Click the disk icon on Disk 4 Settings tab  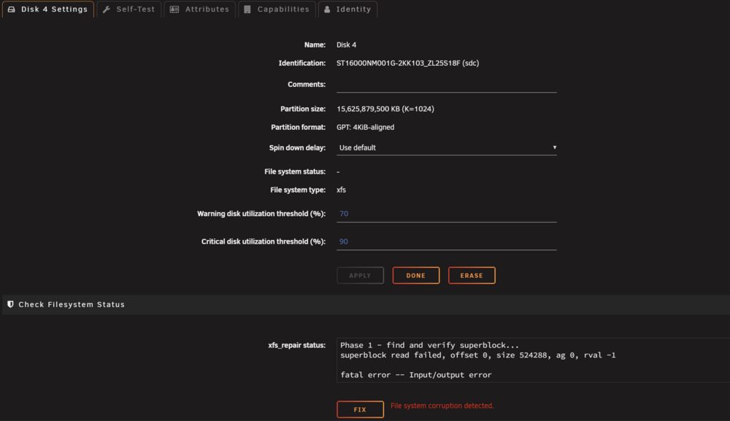(12, 9)
